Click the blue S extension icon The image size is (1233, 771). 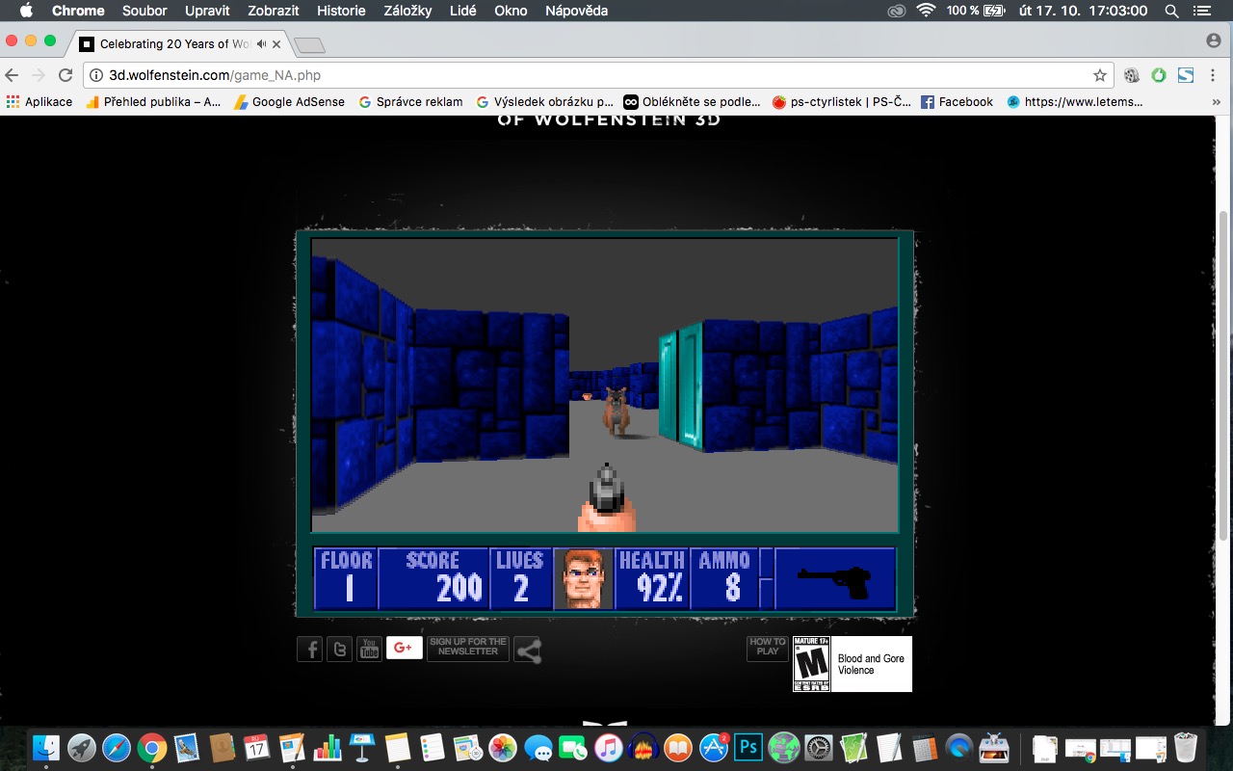1186,75
